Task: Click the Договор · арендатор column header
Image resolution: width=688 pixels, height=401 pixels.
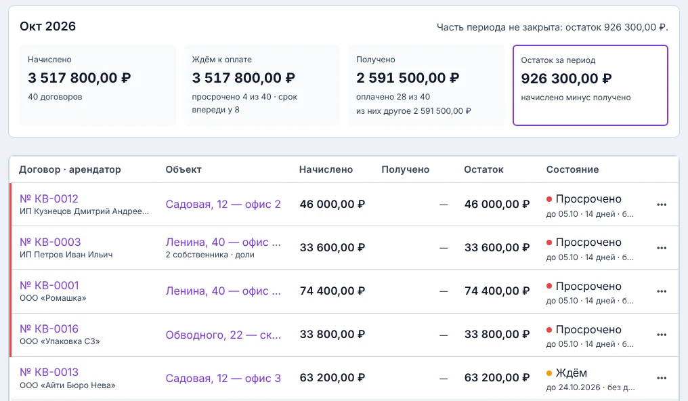Action: pyautogui.click(x=70, y=170)
